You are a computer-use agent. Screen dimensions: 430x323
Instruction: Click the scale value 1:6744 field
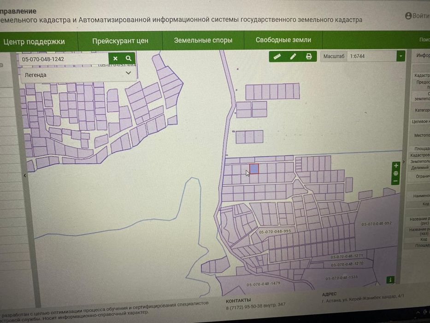371,56
